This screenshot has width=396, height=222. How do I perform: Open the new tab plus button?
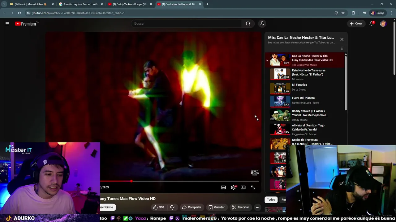[x=207, y=4]
